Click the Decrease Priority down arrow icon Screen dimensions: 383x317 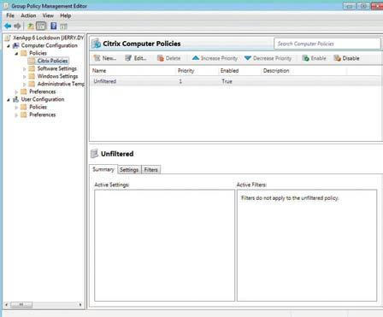point(248,58)
